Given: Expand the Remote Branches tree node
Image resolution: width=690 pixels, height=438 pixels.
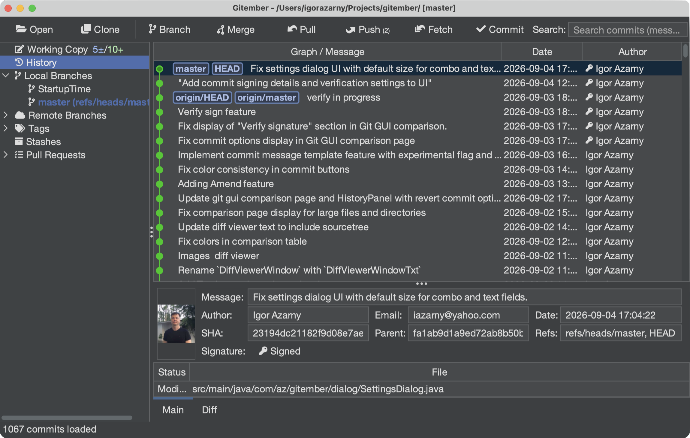Looking at the screenshot, I should point(6,115).
